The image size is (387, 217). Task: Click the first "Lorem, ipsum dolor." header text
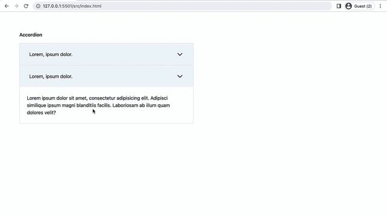[x=51, y=54]
